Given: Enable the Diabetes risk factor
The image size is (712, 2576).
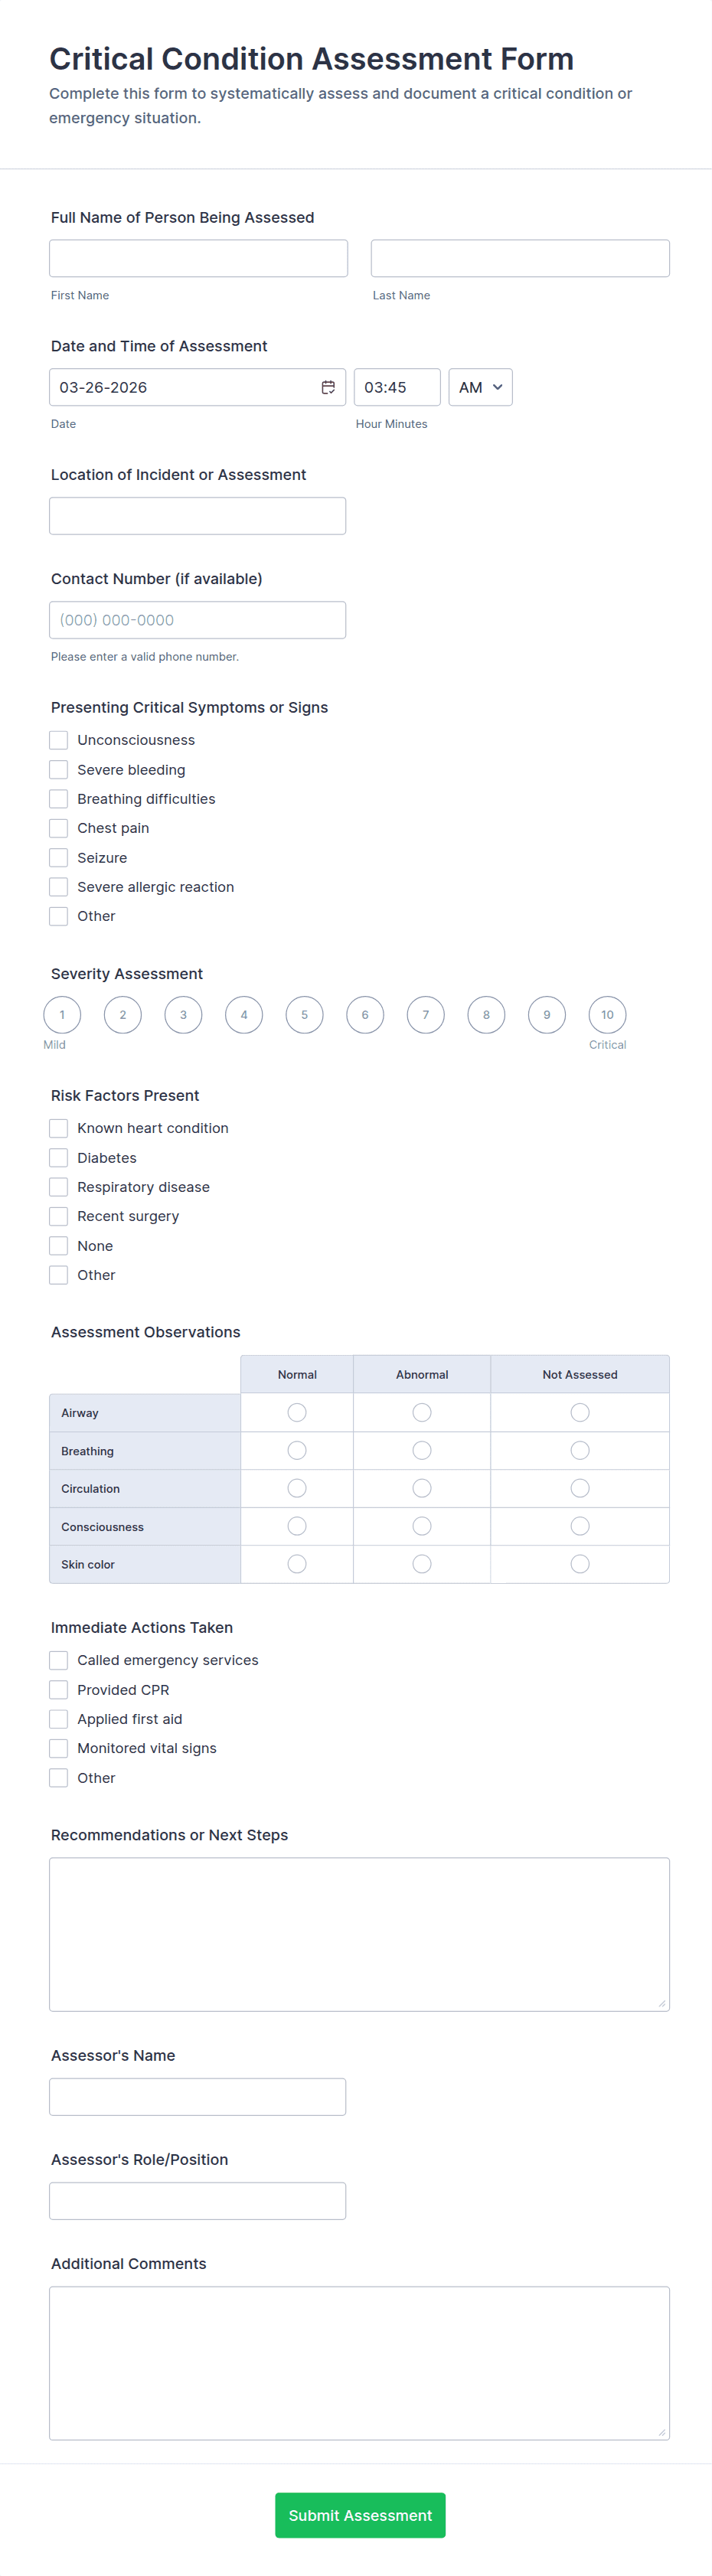Looking at the screenshot, I should point(59,1158).
